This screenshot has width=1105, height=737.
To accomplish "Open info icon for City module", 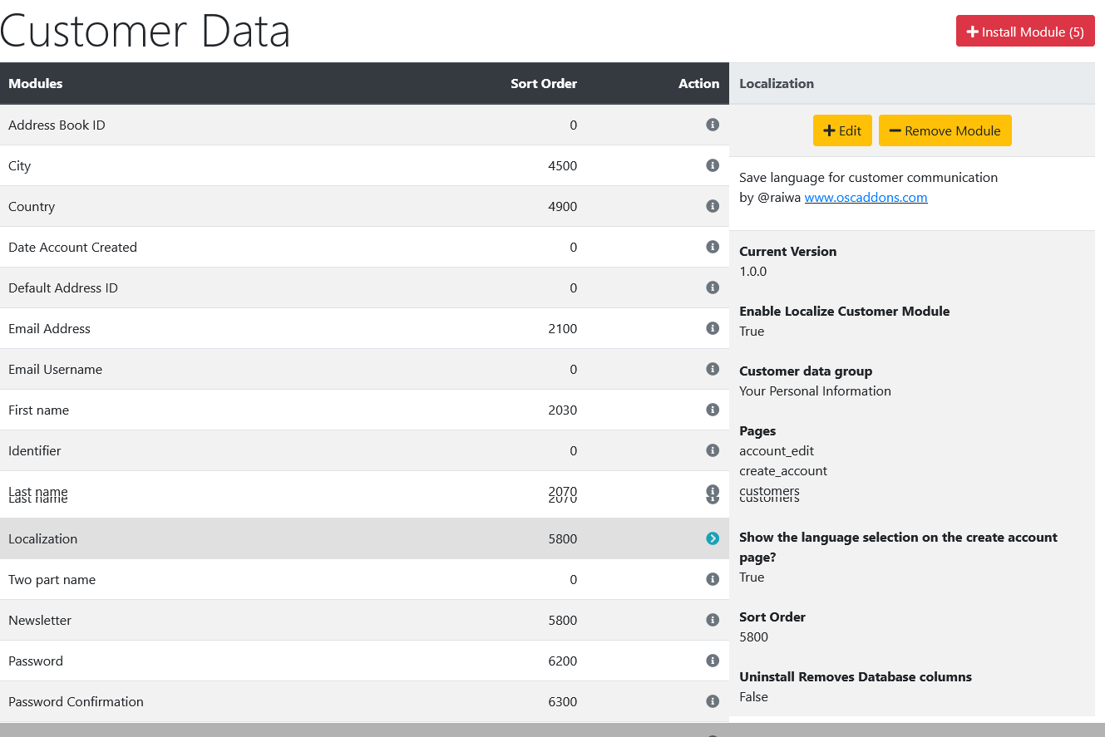I will 713,165.
